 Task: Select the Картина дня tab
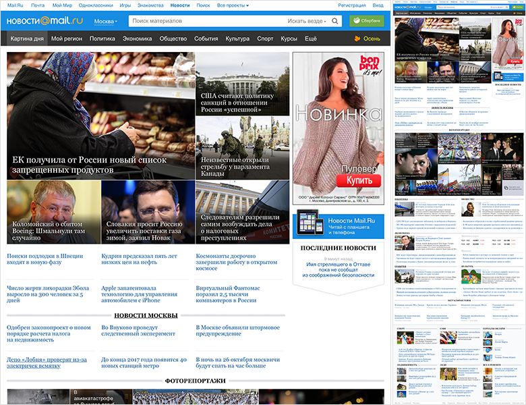[27, 38]
